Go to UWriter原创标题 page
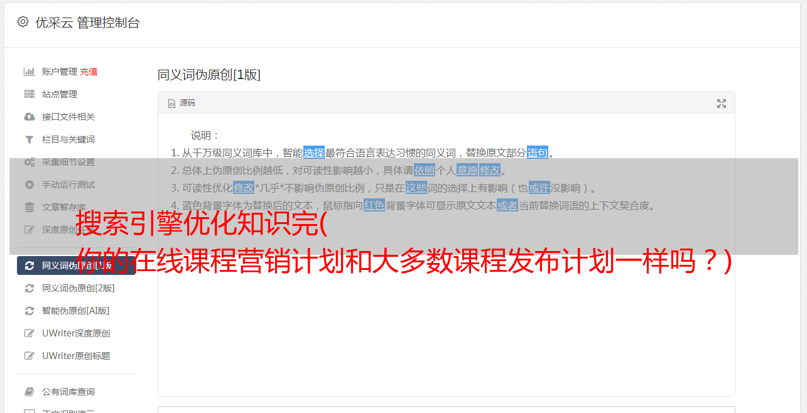Image resolution: width=807 pixels, height=413 pixels. [76, 356]
